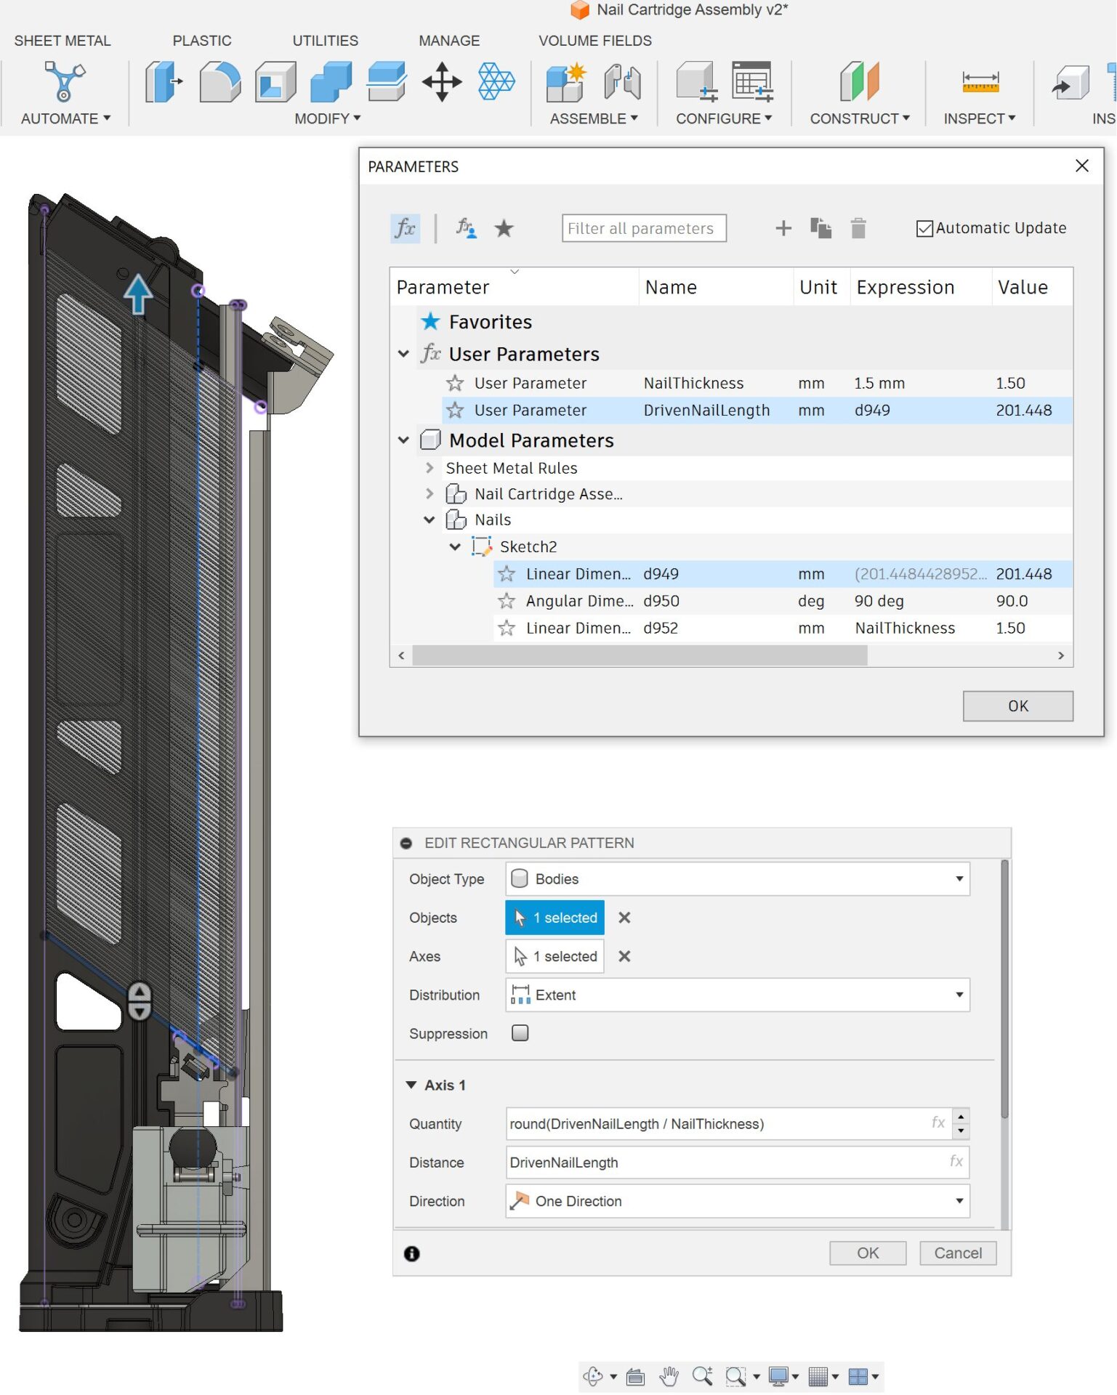Click the Axes 1 selected button
1117x1395 pixels.
[555, 956]
